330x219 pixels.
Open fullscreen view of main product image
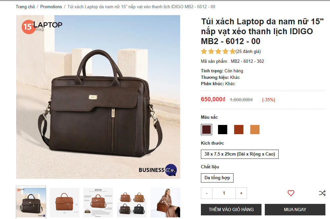[x=172, y=173]
